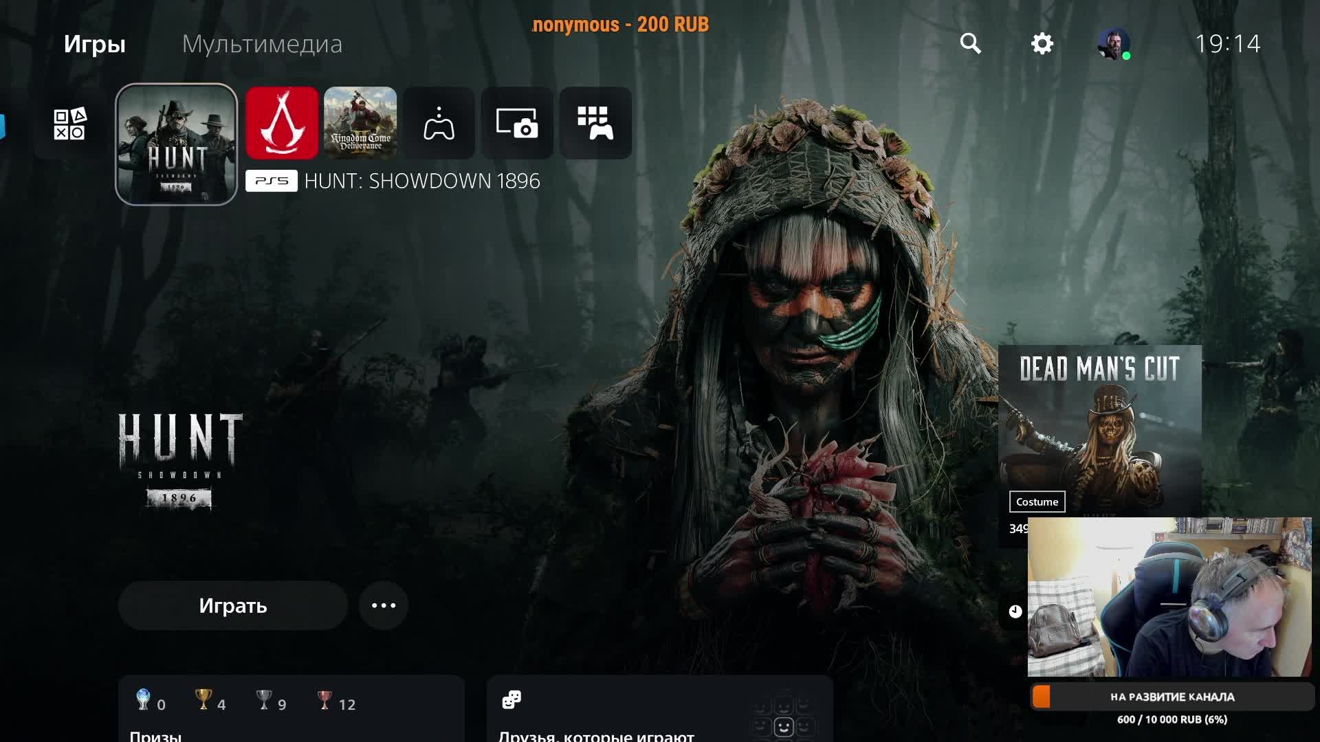Select the Assassin's Creed Shadows tile
The image size is (1320, 742).
tap(282, 123)
